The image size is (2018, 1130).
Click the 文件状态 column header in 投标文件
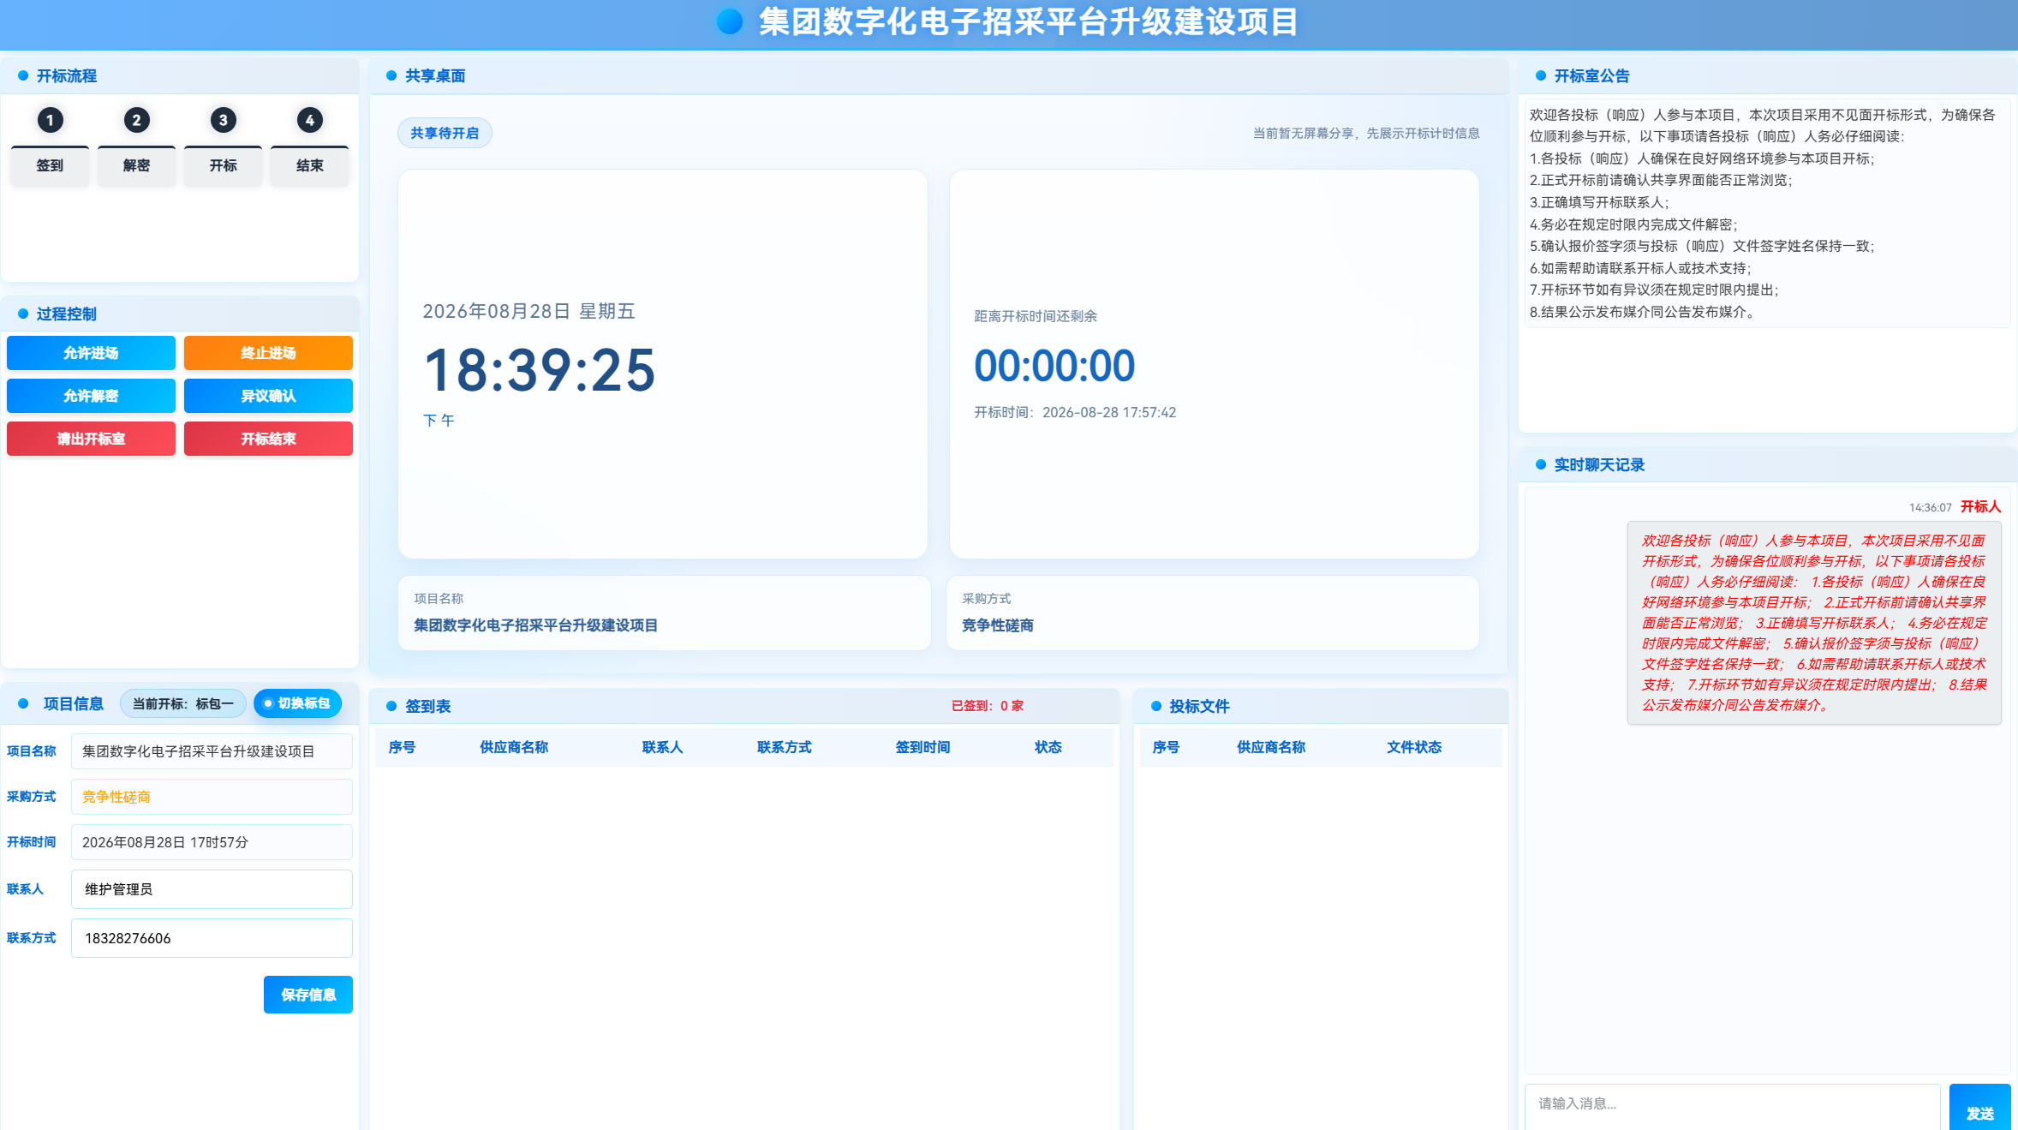[1414, 747]
